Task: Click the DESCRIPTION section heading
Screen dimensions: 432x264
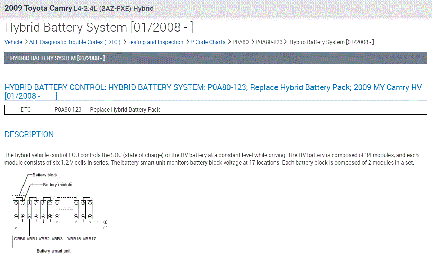Action: pos(29,134)
